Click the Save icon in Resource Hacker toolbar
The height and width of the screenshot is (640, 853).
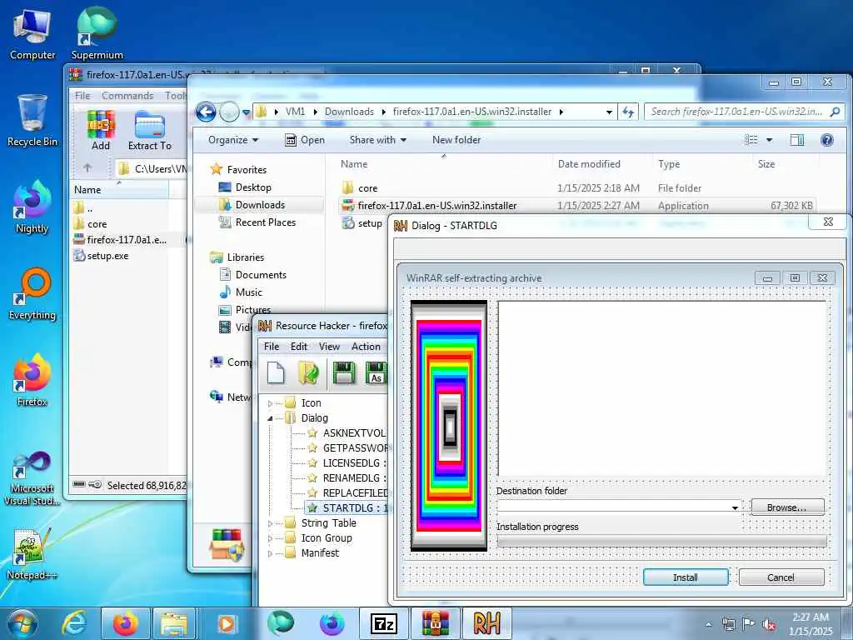[x=344, y=373]
